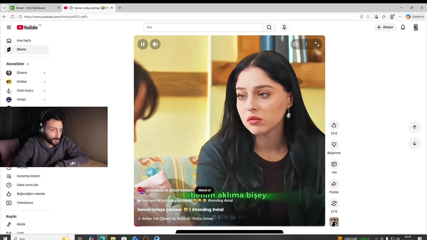Share the Short with Paylaş
The height and width of the screenshot is (240, 427).
click(x=334, y=184)
